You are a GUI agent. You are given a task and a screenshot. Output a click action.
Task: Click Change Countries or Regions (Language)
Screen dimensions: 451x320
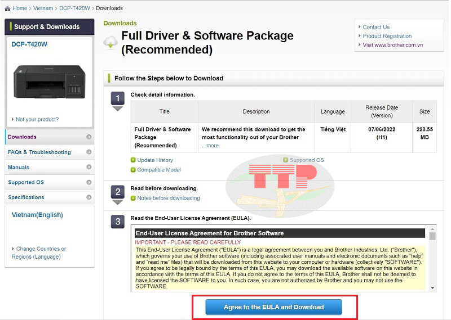tap(39, 253)
